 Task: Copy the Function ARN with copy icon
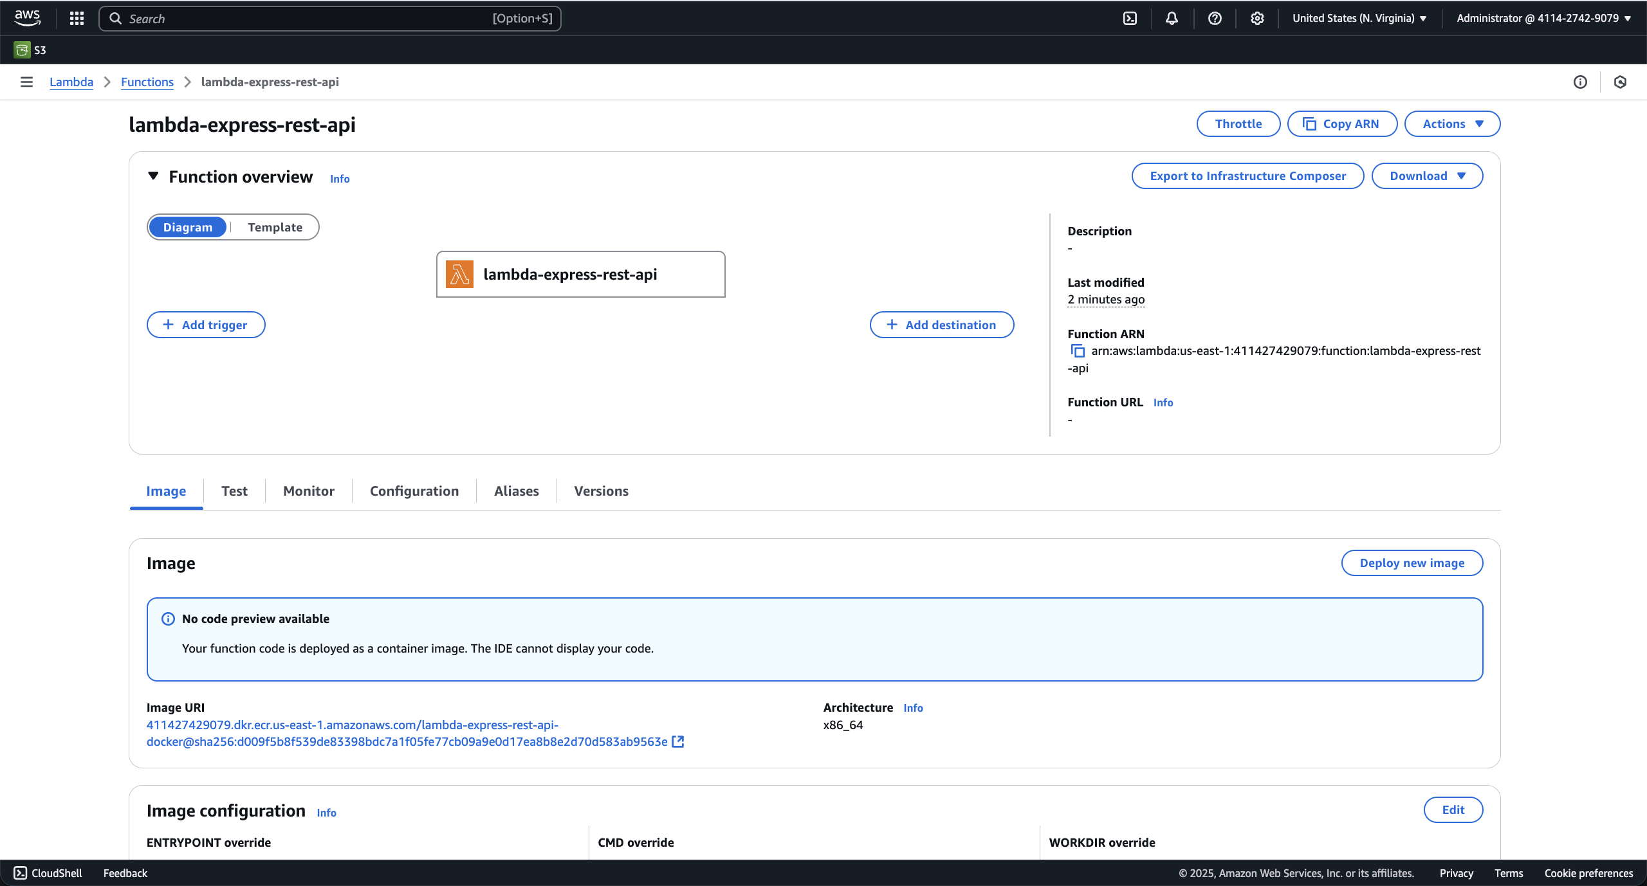coord(1077,351)
